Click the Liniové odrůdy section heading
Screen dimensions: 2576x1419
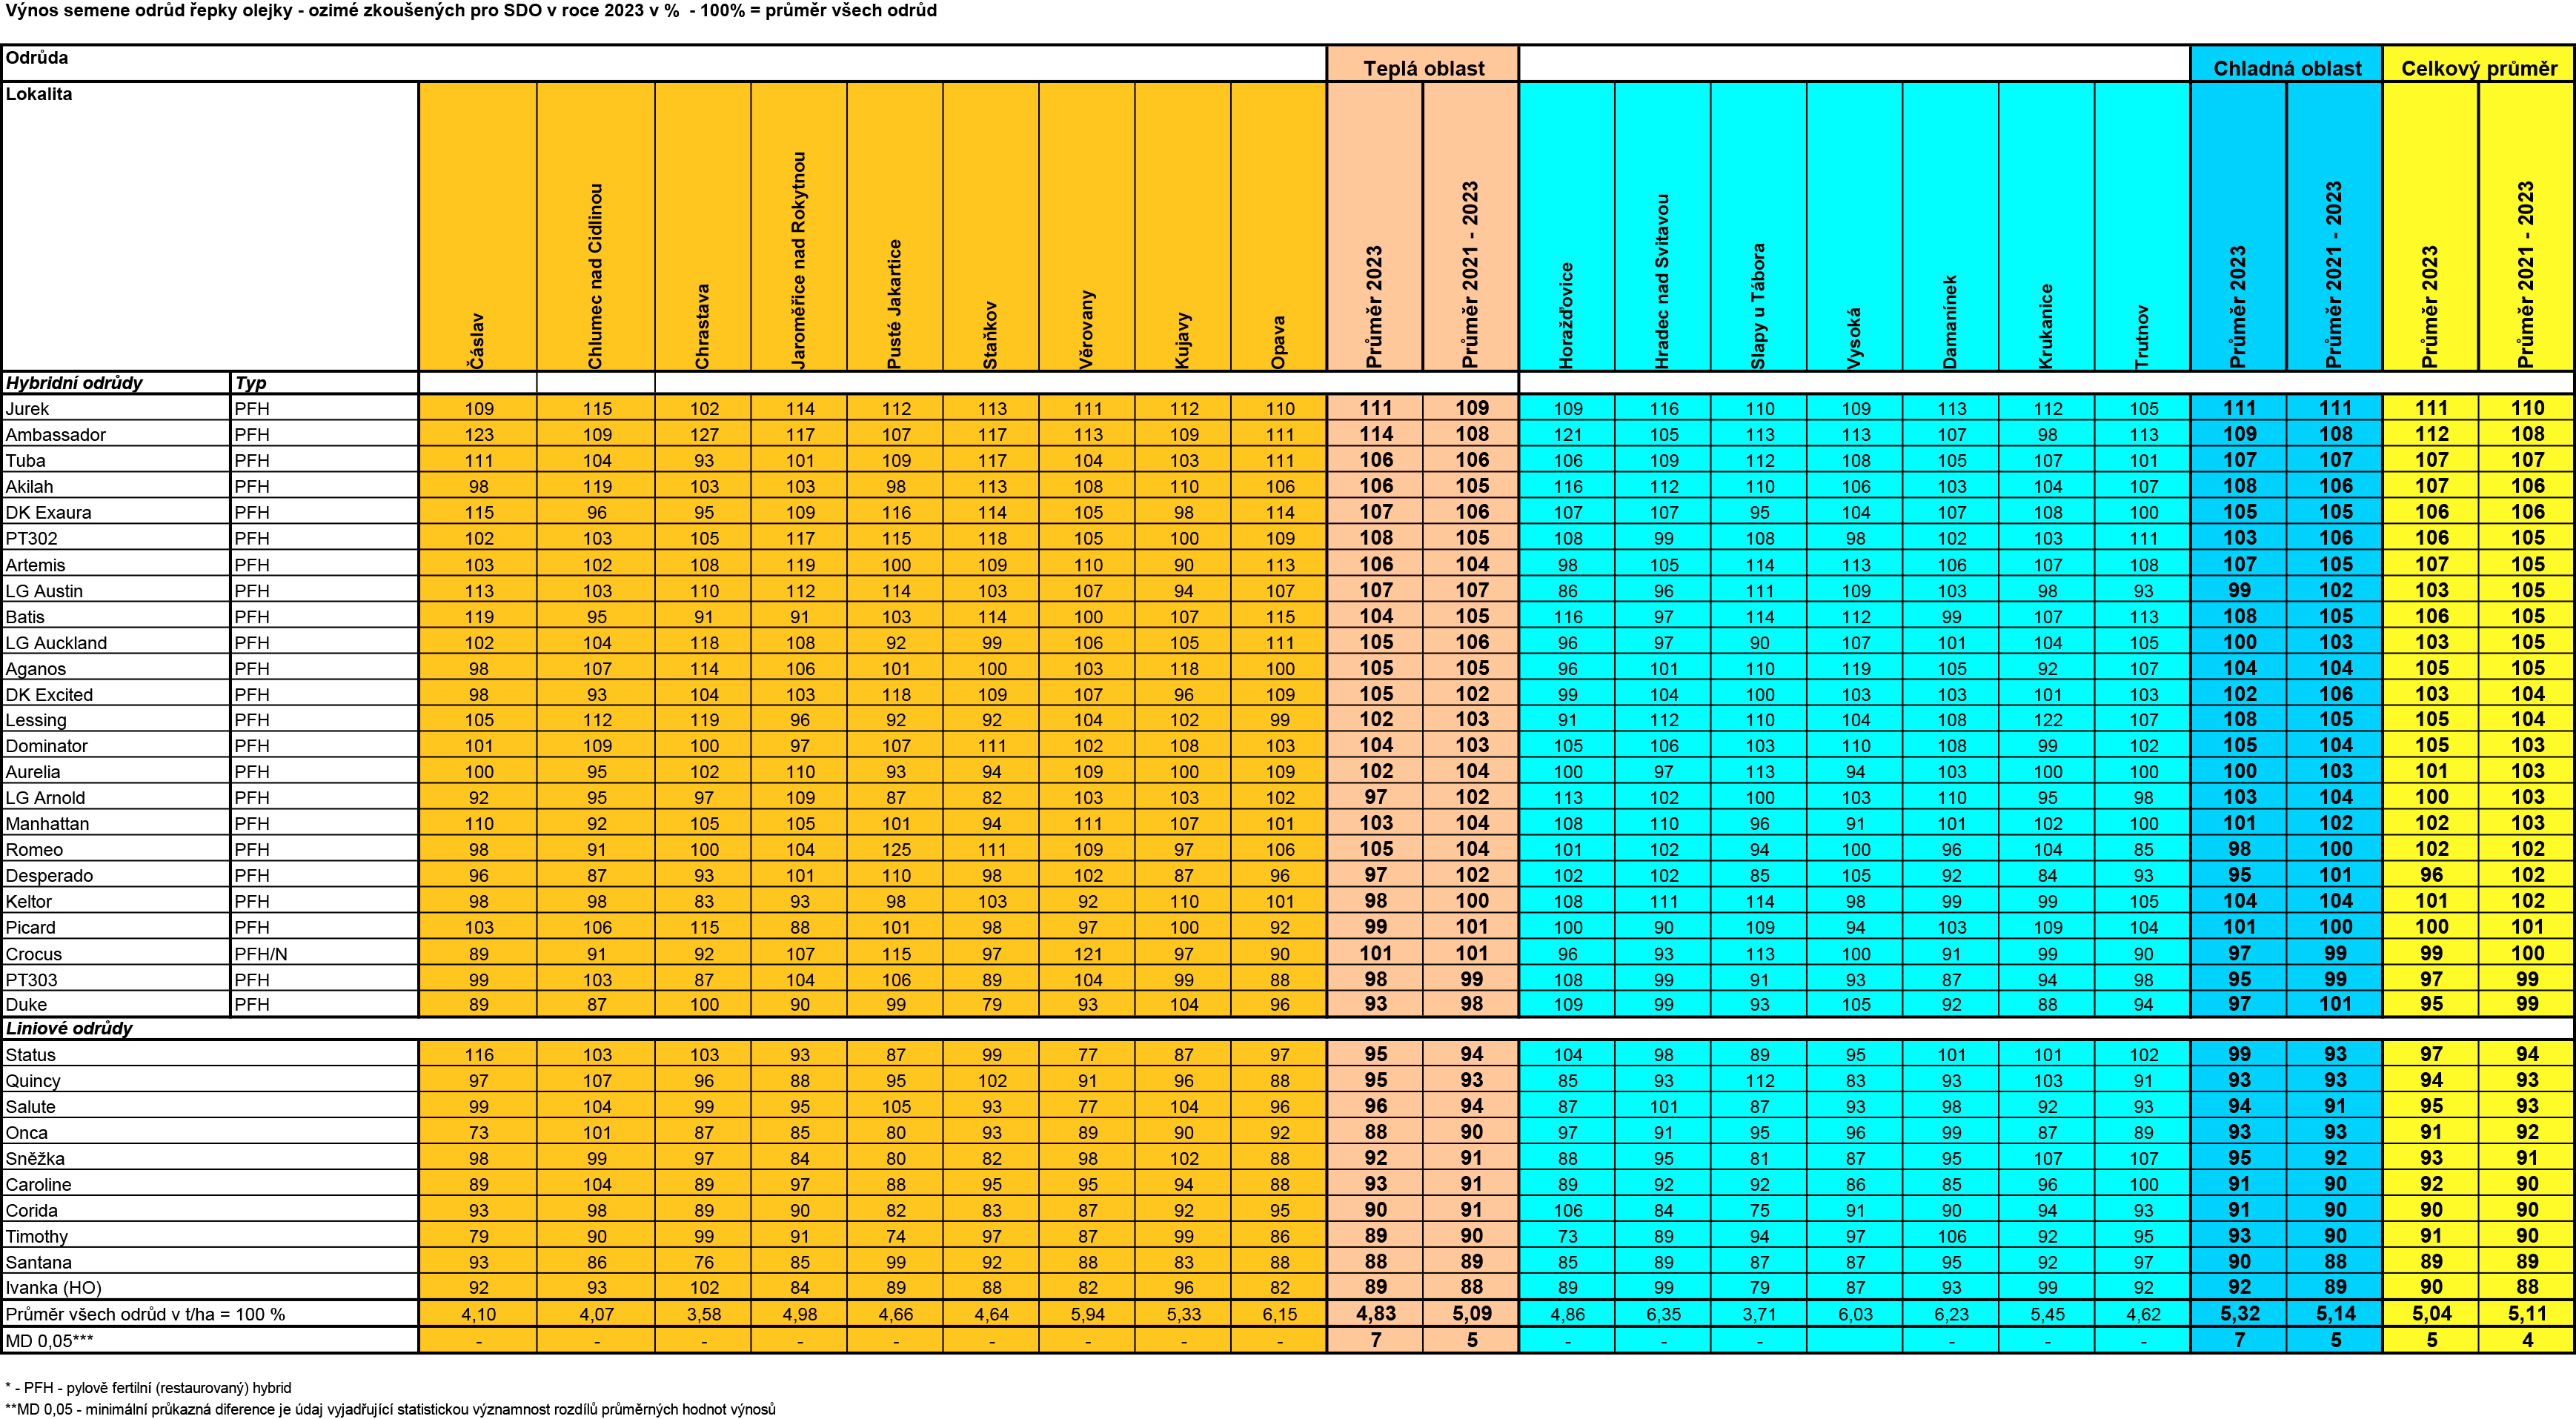[x=69, y=1028]
